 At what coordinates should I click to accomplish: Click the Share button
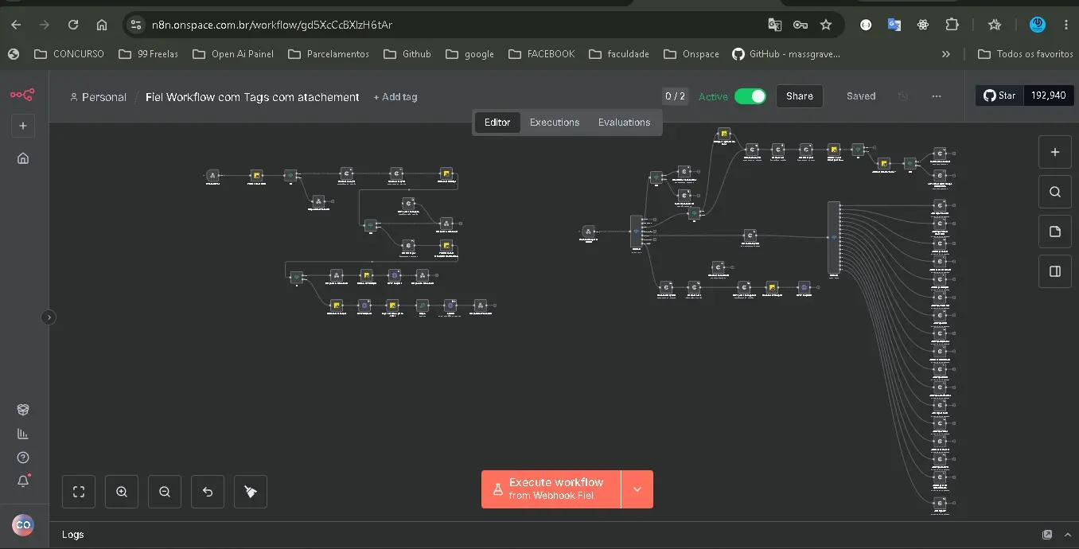click(x=800, y=96)
